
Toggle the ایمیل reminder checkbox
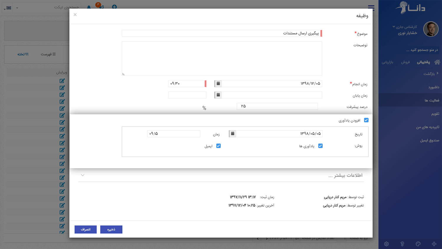[x=218, y=146]
